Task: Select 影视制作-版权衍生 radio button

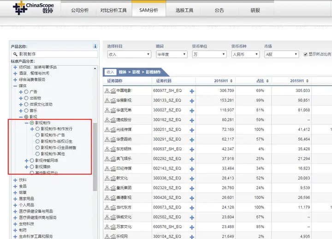Action: 37,141
